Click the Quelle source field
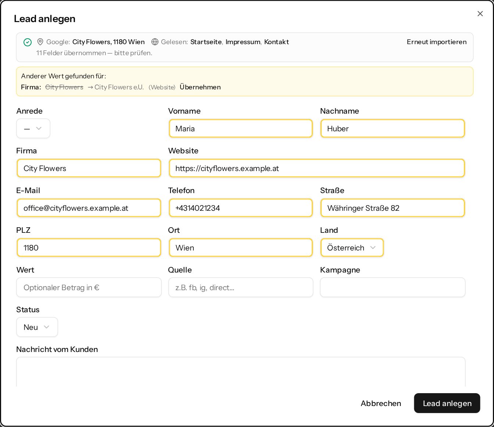The image size is (494, 427). pos(241,287)
